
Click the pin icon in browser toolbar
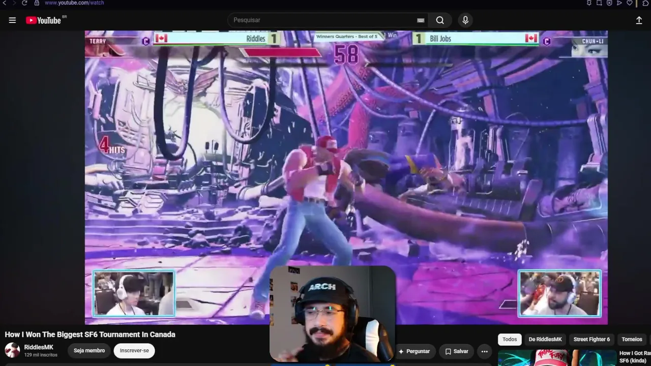tap(589, 3)
